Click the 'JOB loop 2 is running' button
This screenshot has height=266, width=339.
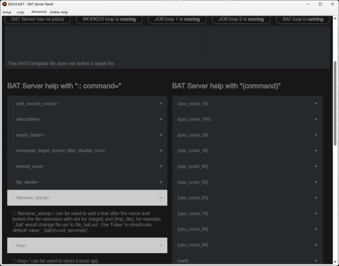(x=241, y=19)
